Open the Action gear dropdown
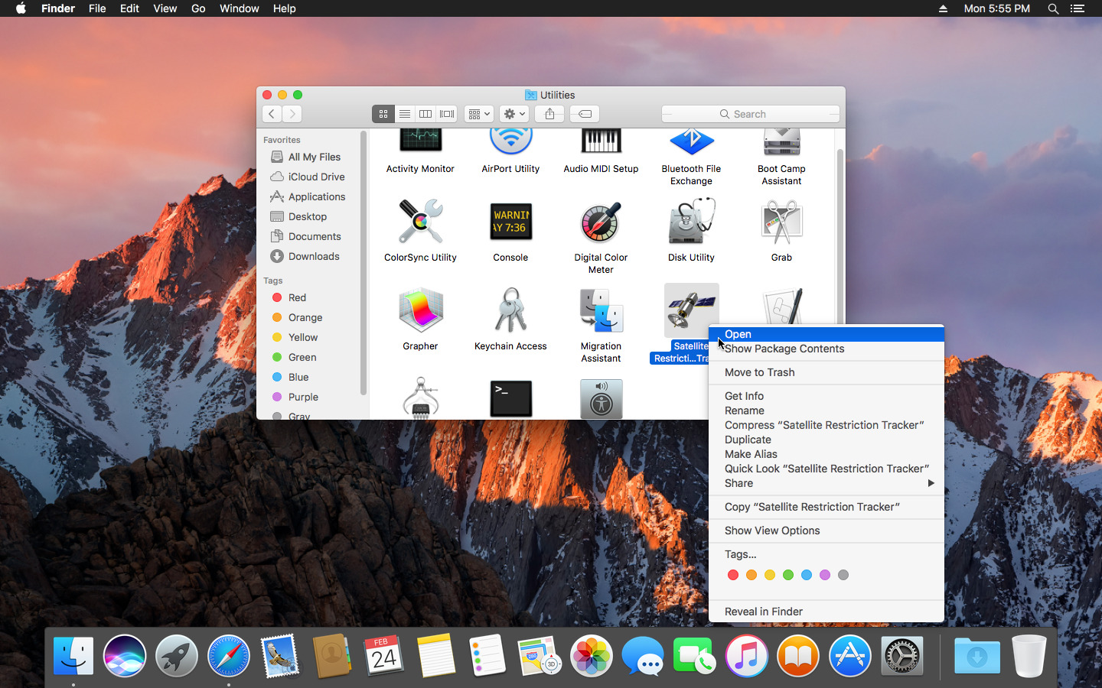Viewport: 1102px width, 688px height. tap(514, 114)
